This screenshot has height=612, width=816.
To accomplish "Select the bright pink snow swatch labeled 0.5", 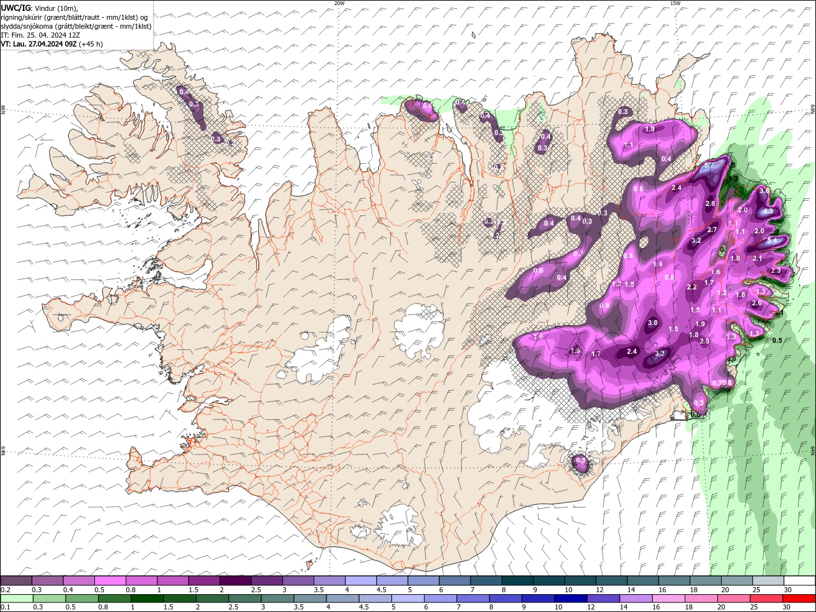I will point(110,581).
